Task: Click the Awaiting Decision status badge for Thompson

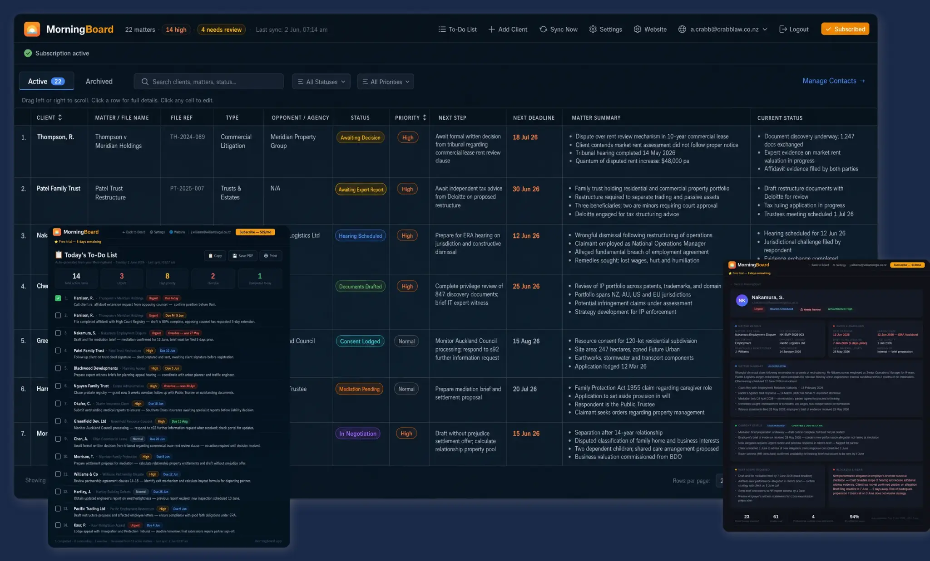Action: pyautogui.click(x=360, y=137)
